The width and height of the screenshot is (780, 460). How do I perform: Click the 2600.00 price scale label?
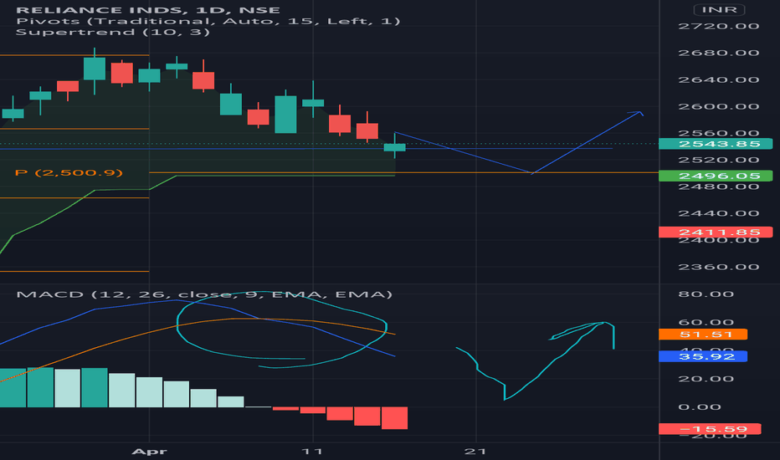tap(719, 106)
